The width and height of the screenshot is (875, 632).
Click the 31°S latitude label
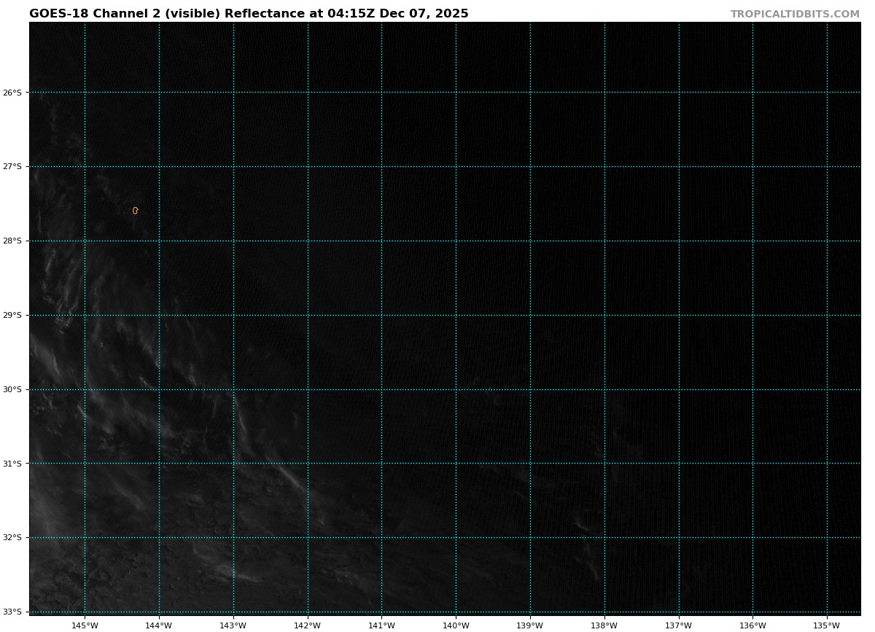click(x=12, y=464)
